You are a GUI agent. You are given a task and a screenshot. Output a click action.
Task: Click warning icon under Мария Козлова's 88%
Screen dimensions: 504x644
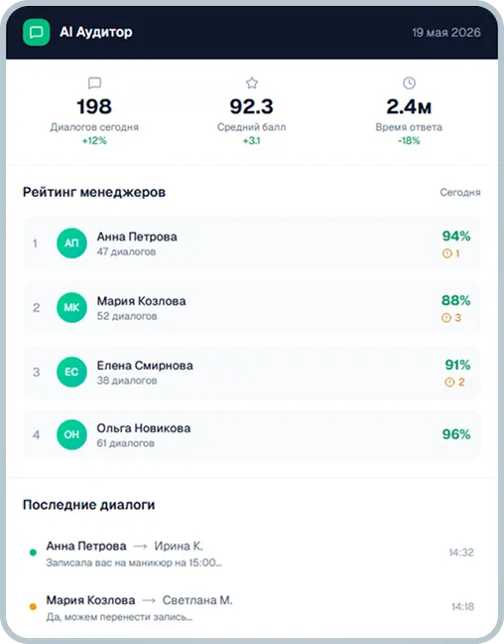coord(446,318)
